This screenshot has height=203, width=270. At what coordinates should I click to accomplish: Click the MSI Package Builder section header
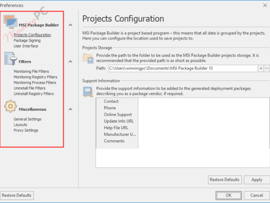[39, 25]
